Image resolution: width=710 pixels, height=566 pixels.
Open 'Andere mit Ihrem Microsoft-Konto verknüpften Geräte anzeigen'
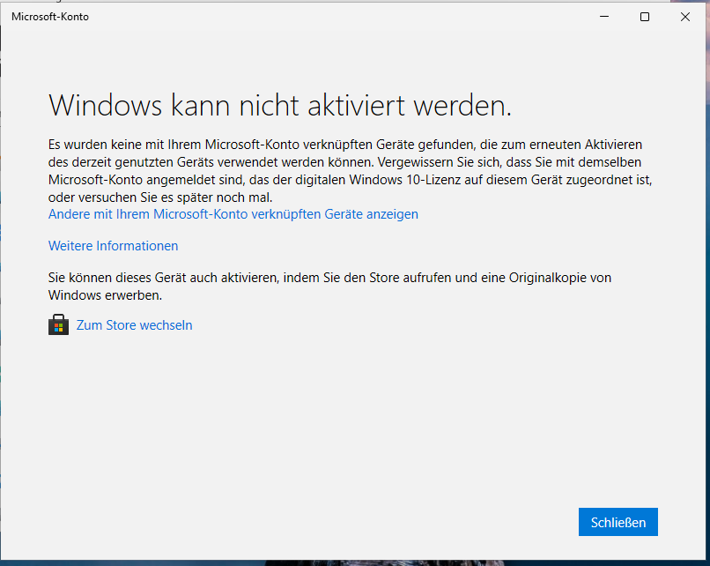pos(233,214)
